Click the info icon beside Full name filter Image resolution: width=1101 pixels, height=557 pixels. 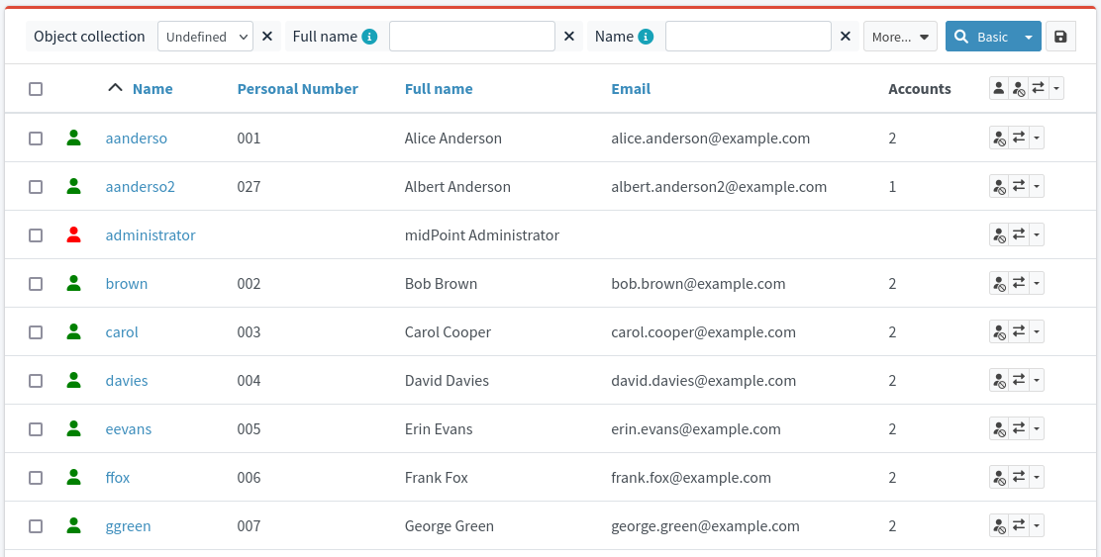(369, 37)
